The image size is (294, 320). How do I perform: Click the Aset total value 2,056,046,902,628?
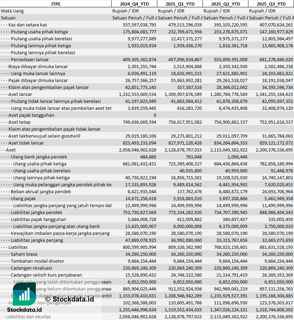137,150
